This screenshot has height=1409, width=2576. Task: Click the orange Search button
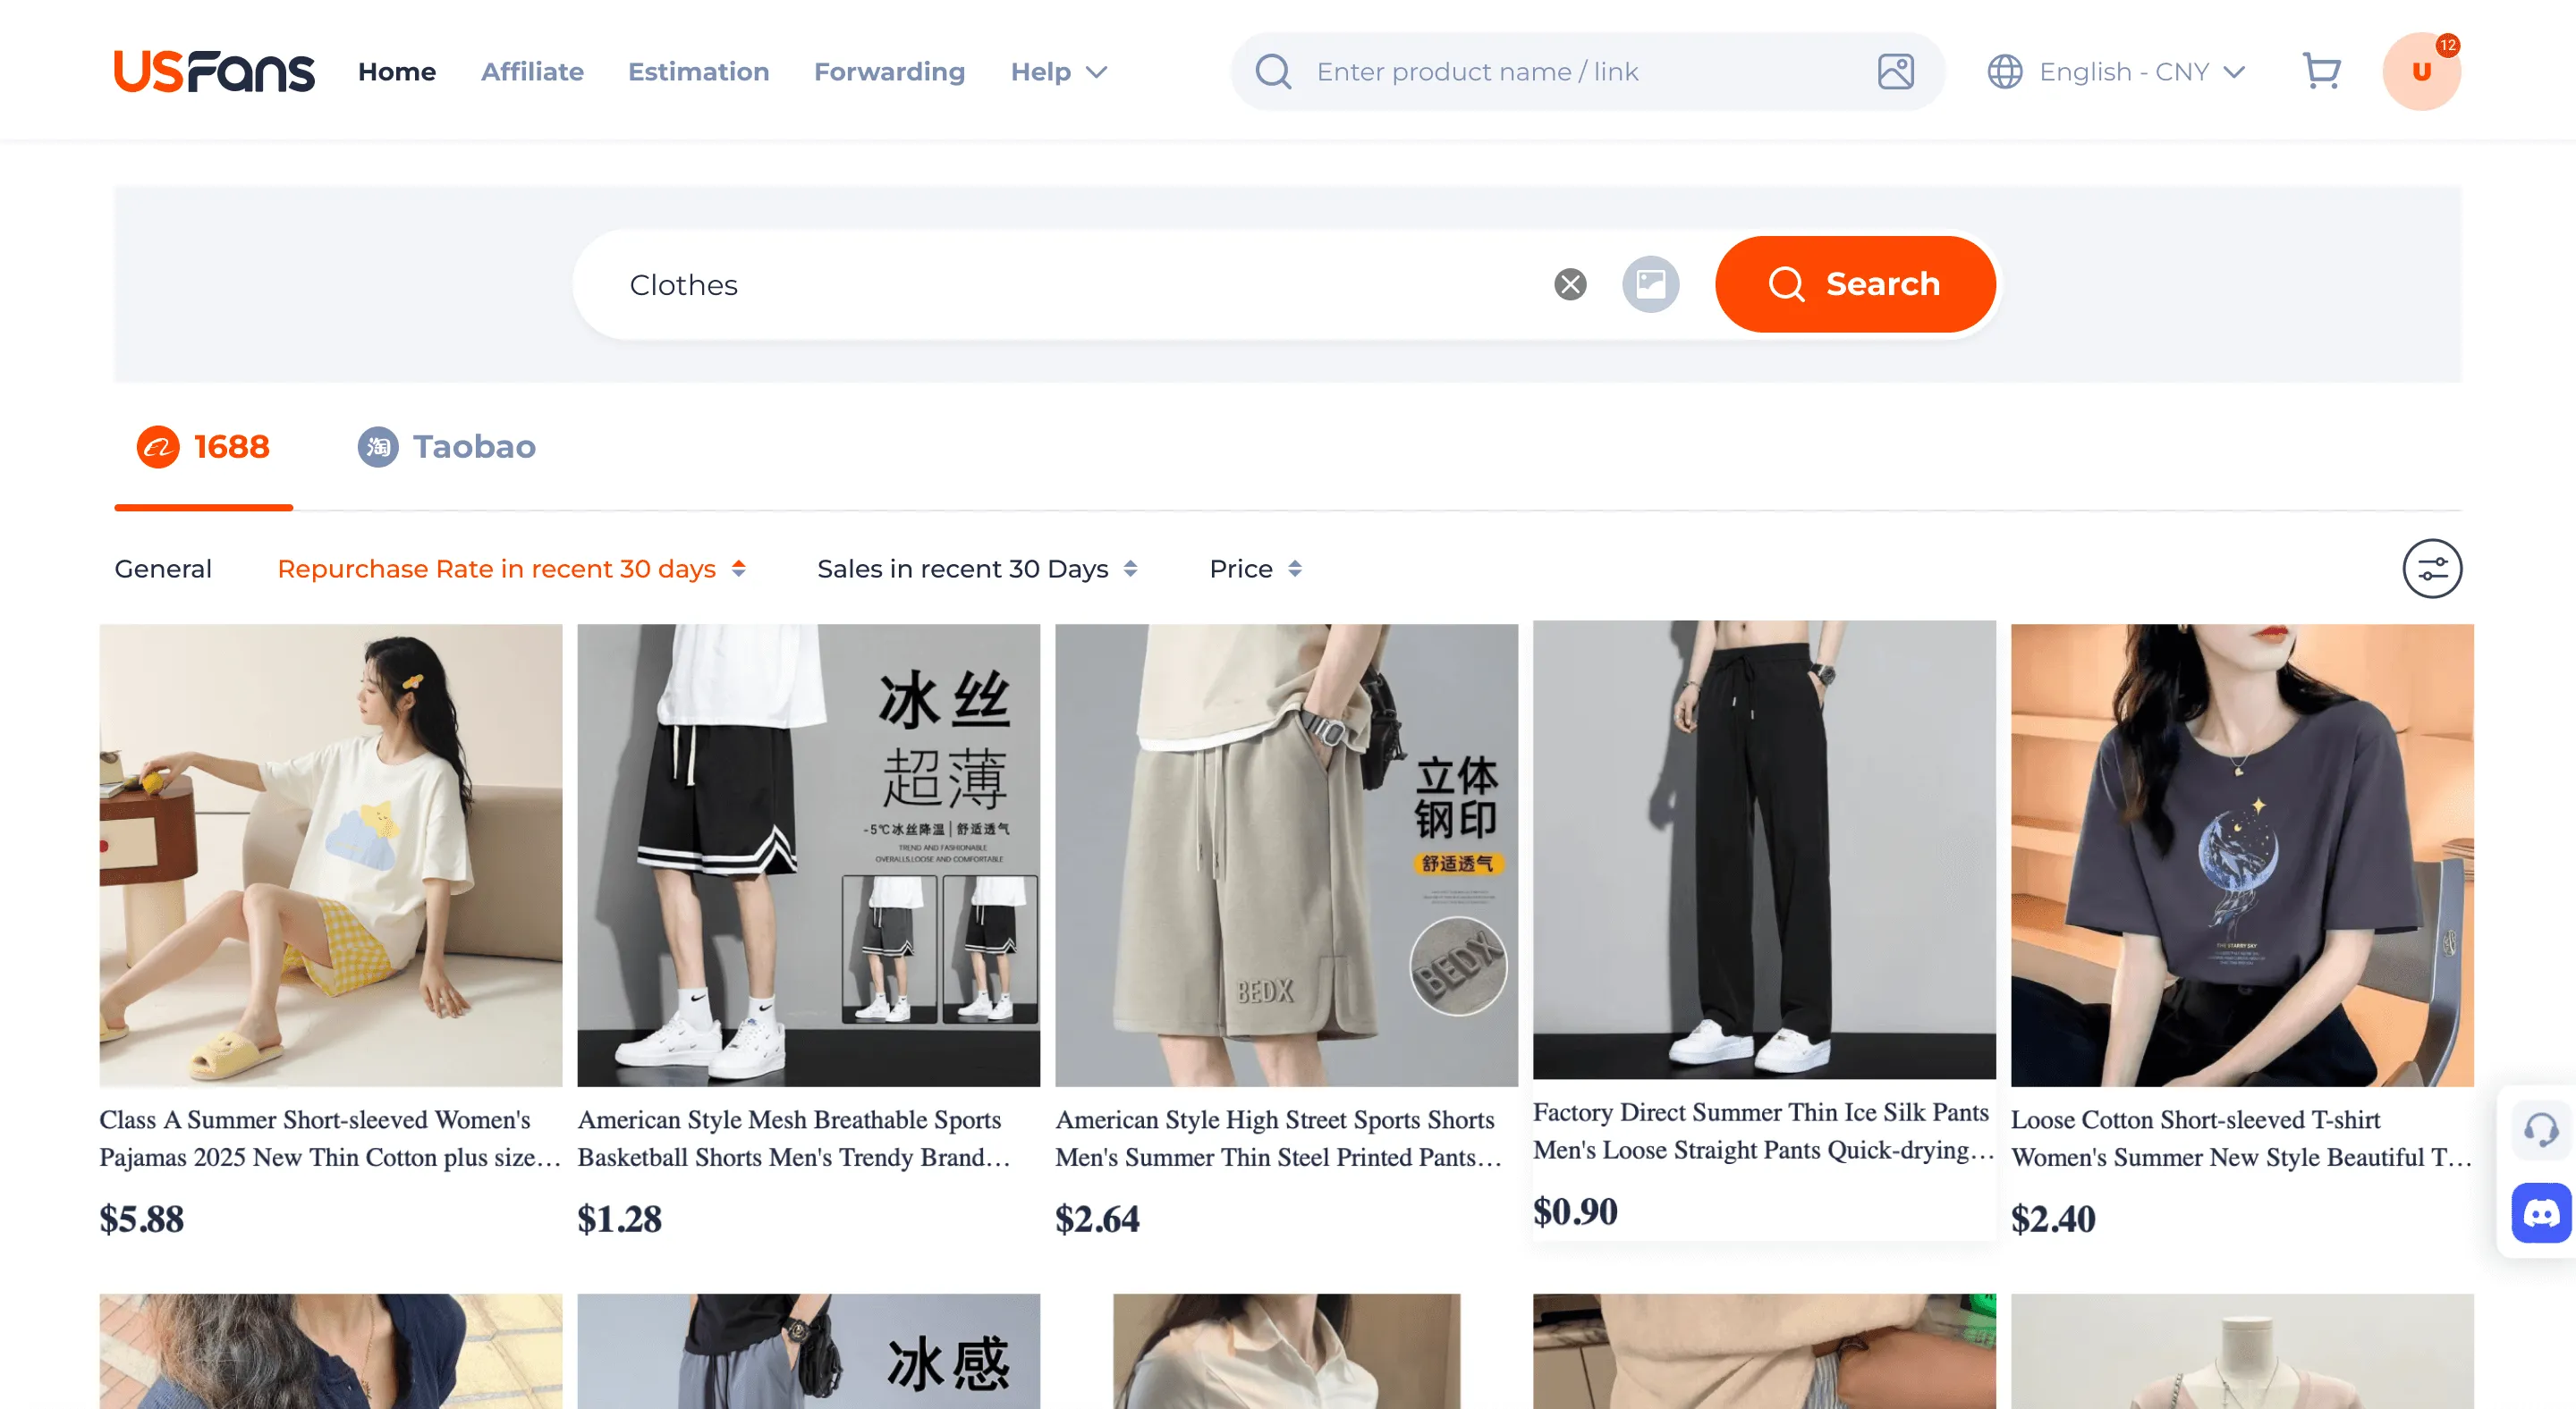(x=1855, y=283)
